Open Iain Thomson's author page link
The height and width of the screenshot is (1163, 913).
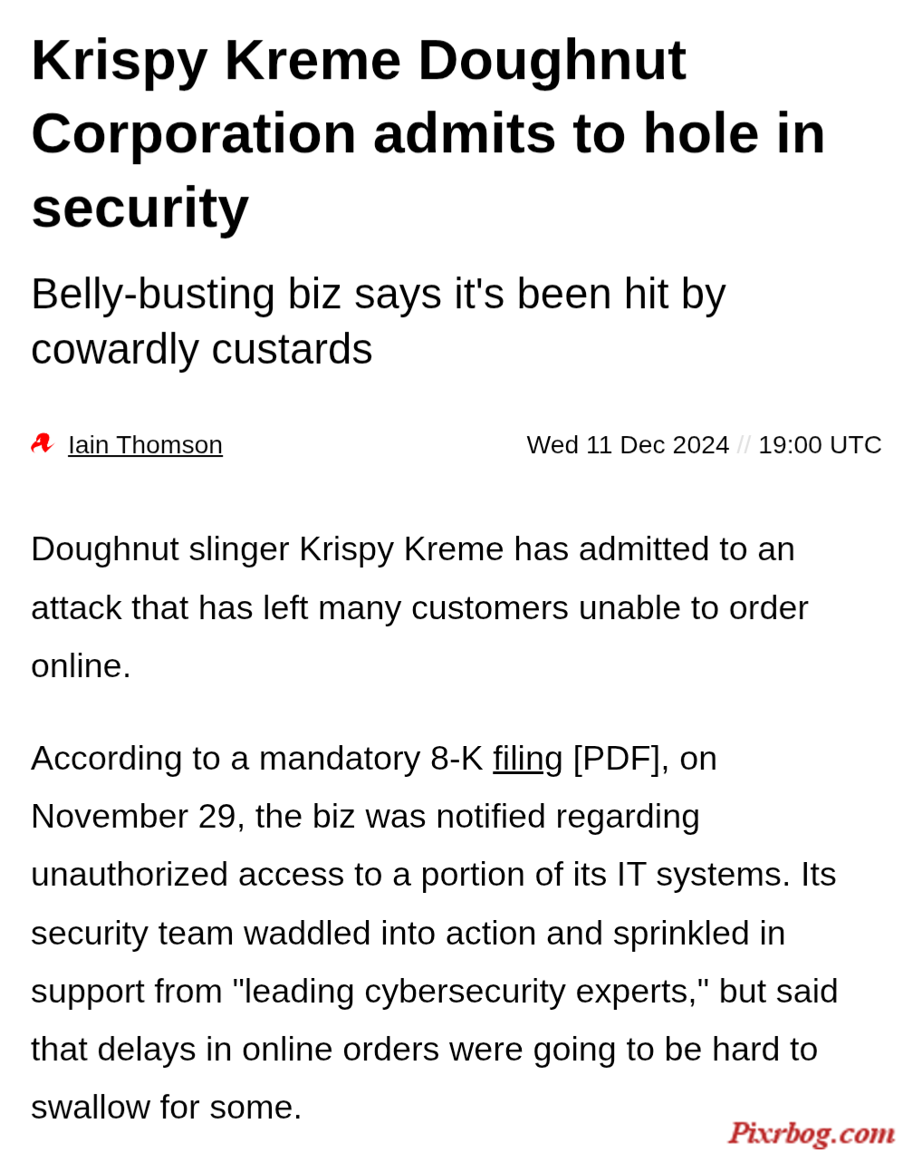(x=145, y=445)
